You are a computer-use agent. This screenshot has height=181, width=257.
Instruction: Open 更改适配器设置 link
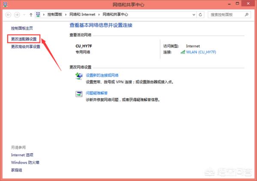click(x=24, y=39)
